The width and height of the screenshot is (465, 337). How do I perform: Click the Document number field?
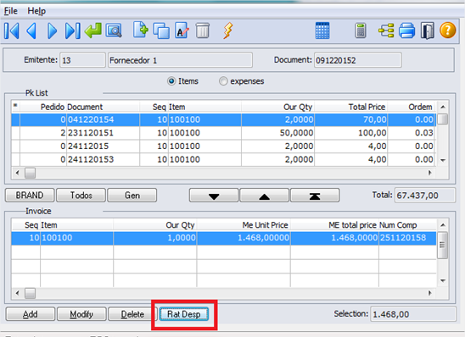tap(358, 60)
